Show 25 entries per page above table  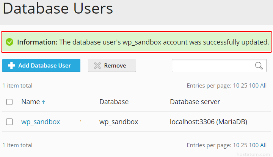point(244,86)
